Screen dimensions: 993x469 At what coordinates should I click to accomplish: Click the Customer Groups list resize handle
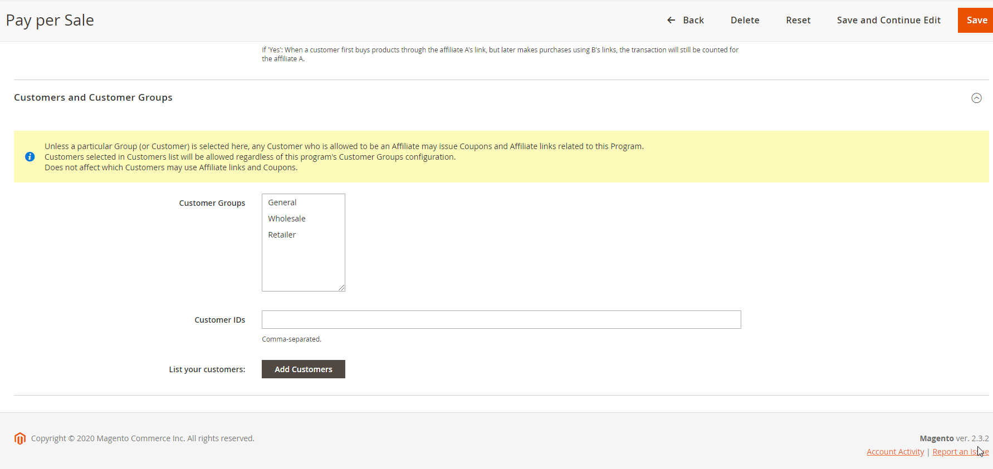(x=341, y=288)
